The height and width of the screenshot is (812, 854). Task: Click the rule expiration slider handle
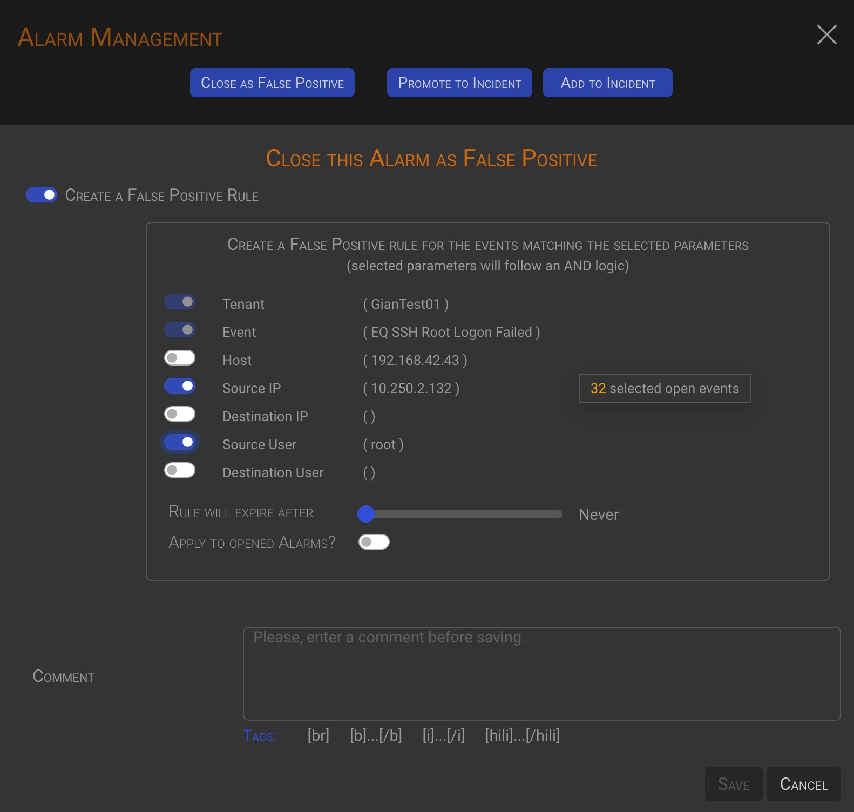(x=366, y=514)
